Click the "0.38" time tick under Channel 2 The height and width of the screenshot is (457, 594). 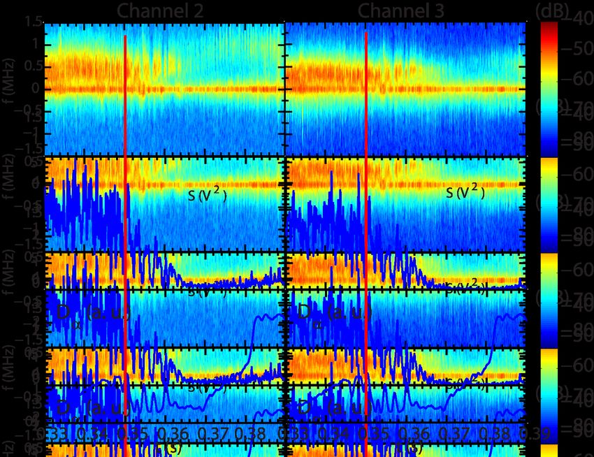[x=250, y=433]
